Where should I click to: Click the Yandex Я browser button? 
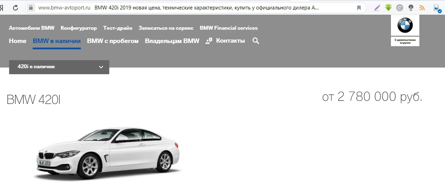point(2,7)
